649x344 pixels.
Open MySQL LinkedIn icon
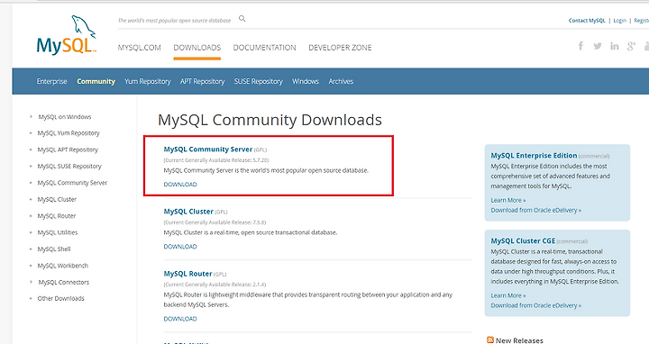click(x=614, y=46)
